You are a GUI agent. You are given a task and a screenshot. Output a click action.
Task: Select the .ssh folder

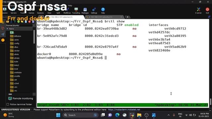[x=14, y=80]
